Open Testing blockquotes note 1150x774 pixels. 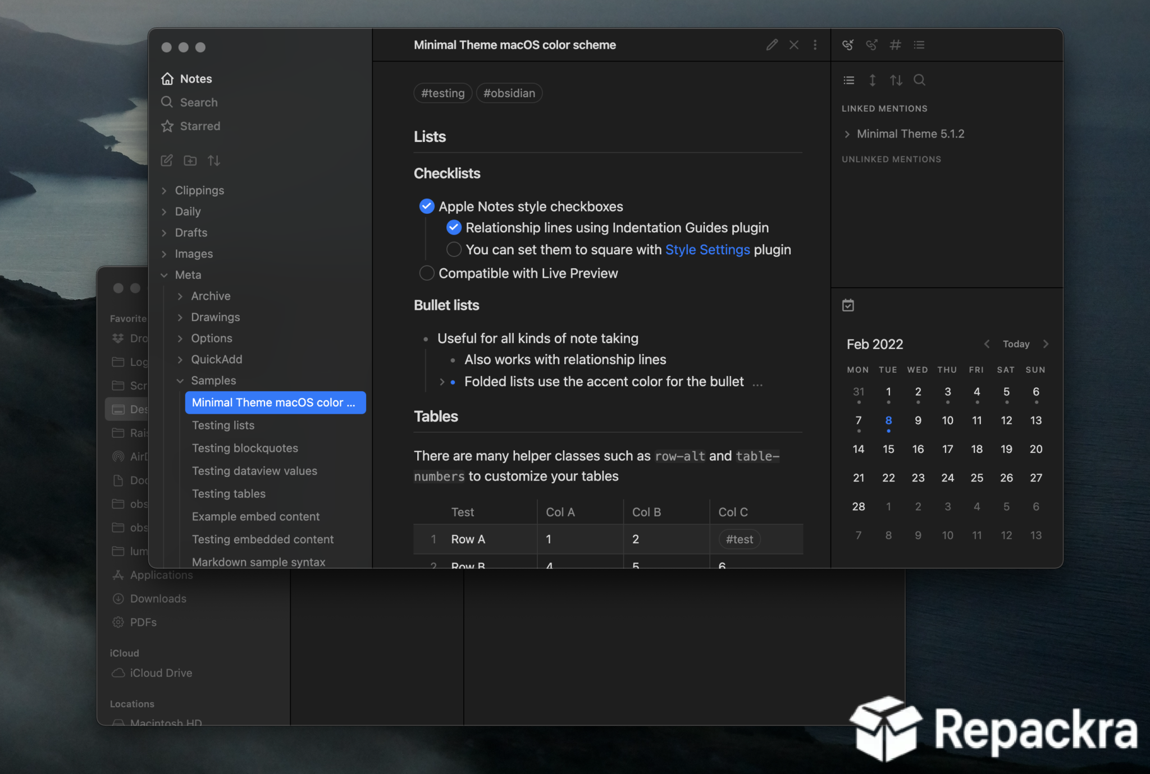pos(245,448)
